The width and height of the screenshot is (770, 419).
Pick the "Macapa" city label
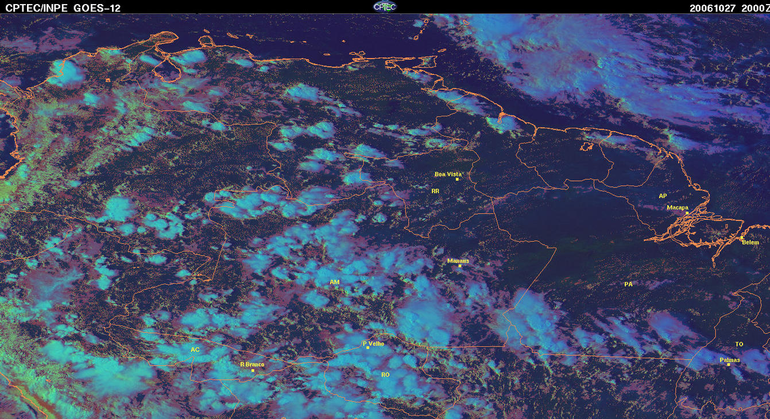tap(678, 207)
